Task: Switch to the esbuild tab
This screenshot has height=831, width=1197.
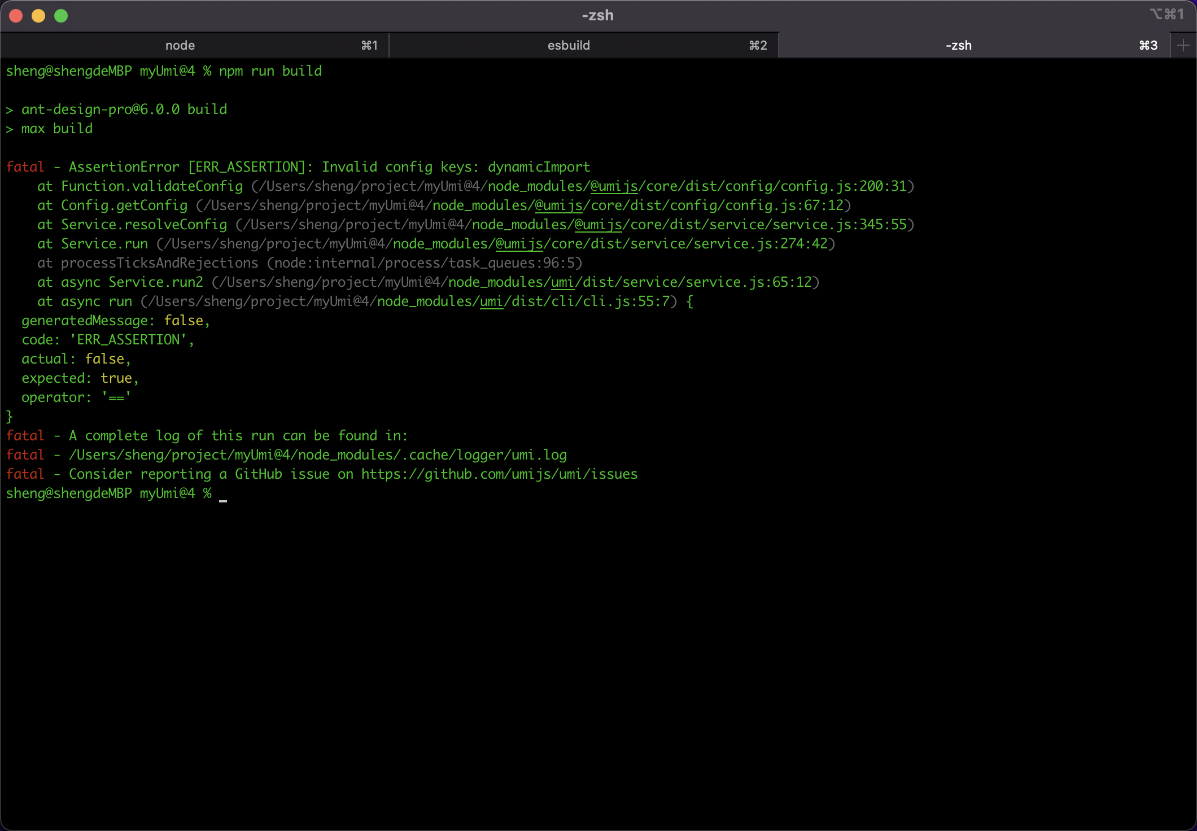Action: pyautogui.click(x=583, y=45)
